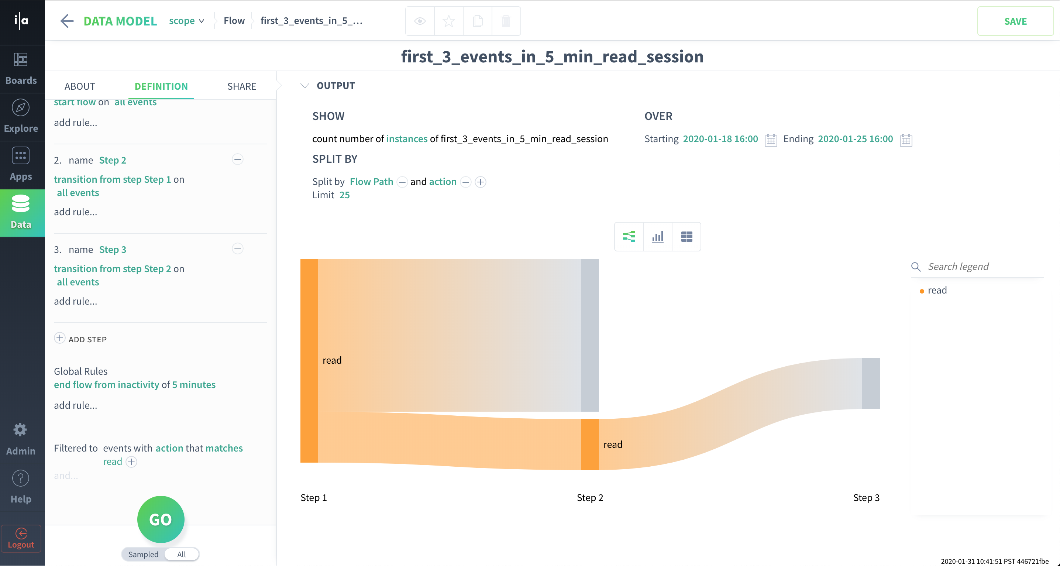
Task: Favorite with the star icon
Action: tap(448, 21)
